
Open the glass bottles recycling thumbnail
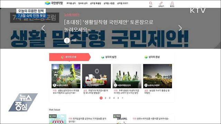[127, 76]
